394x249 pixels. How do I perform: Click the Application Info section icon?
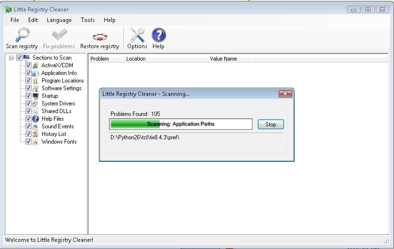(x=35, y=73)
